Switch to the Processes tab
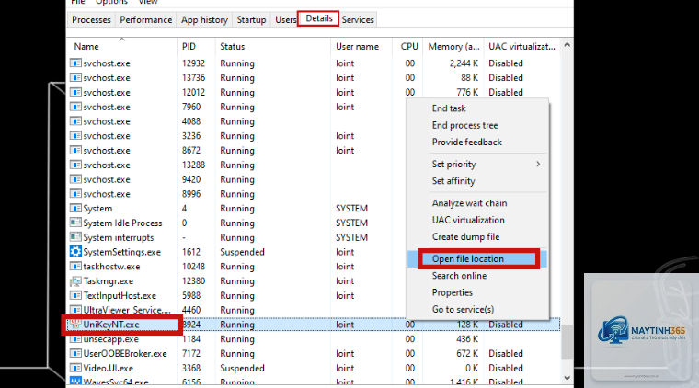 [x=91, y=19]
